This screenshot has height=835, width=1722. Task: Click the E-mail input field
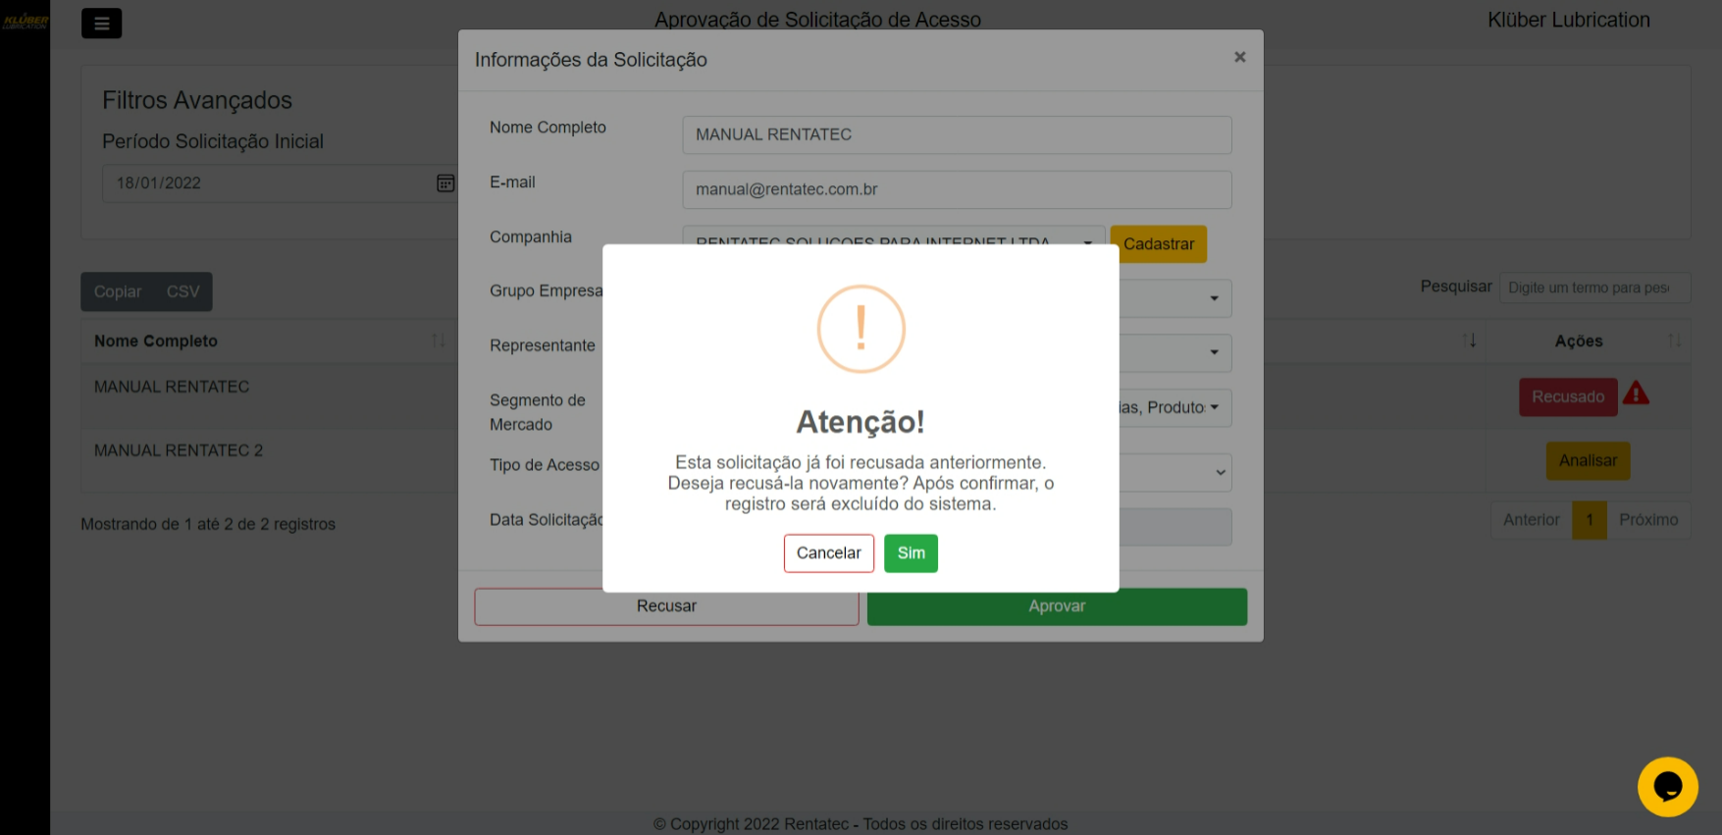click(x=956, y=190)
